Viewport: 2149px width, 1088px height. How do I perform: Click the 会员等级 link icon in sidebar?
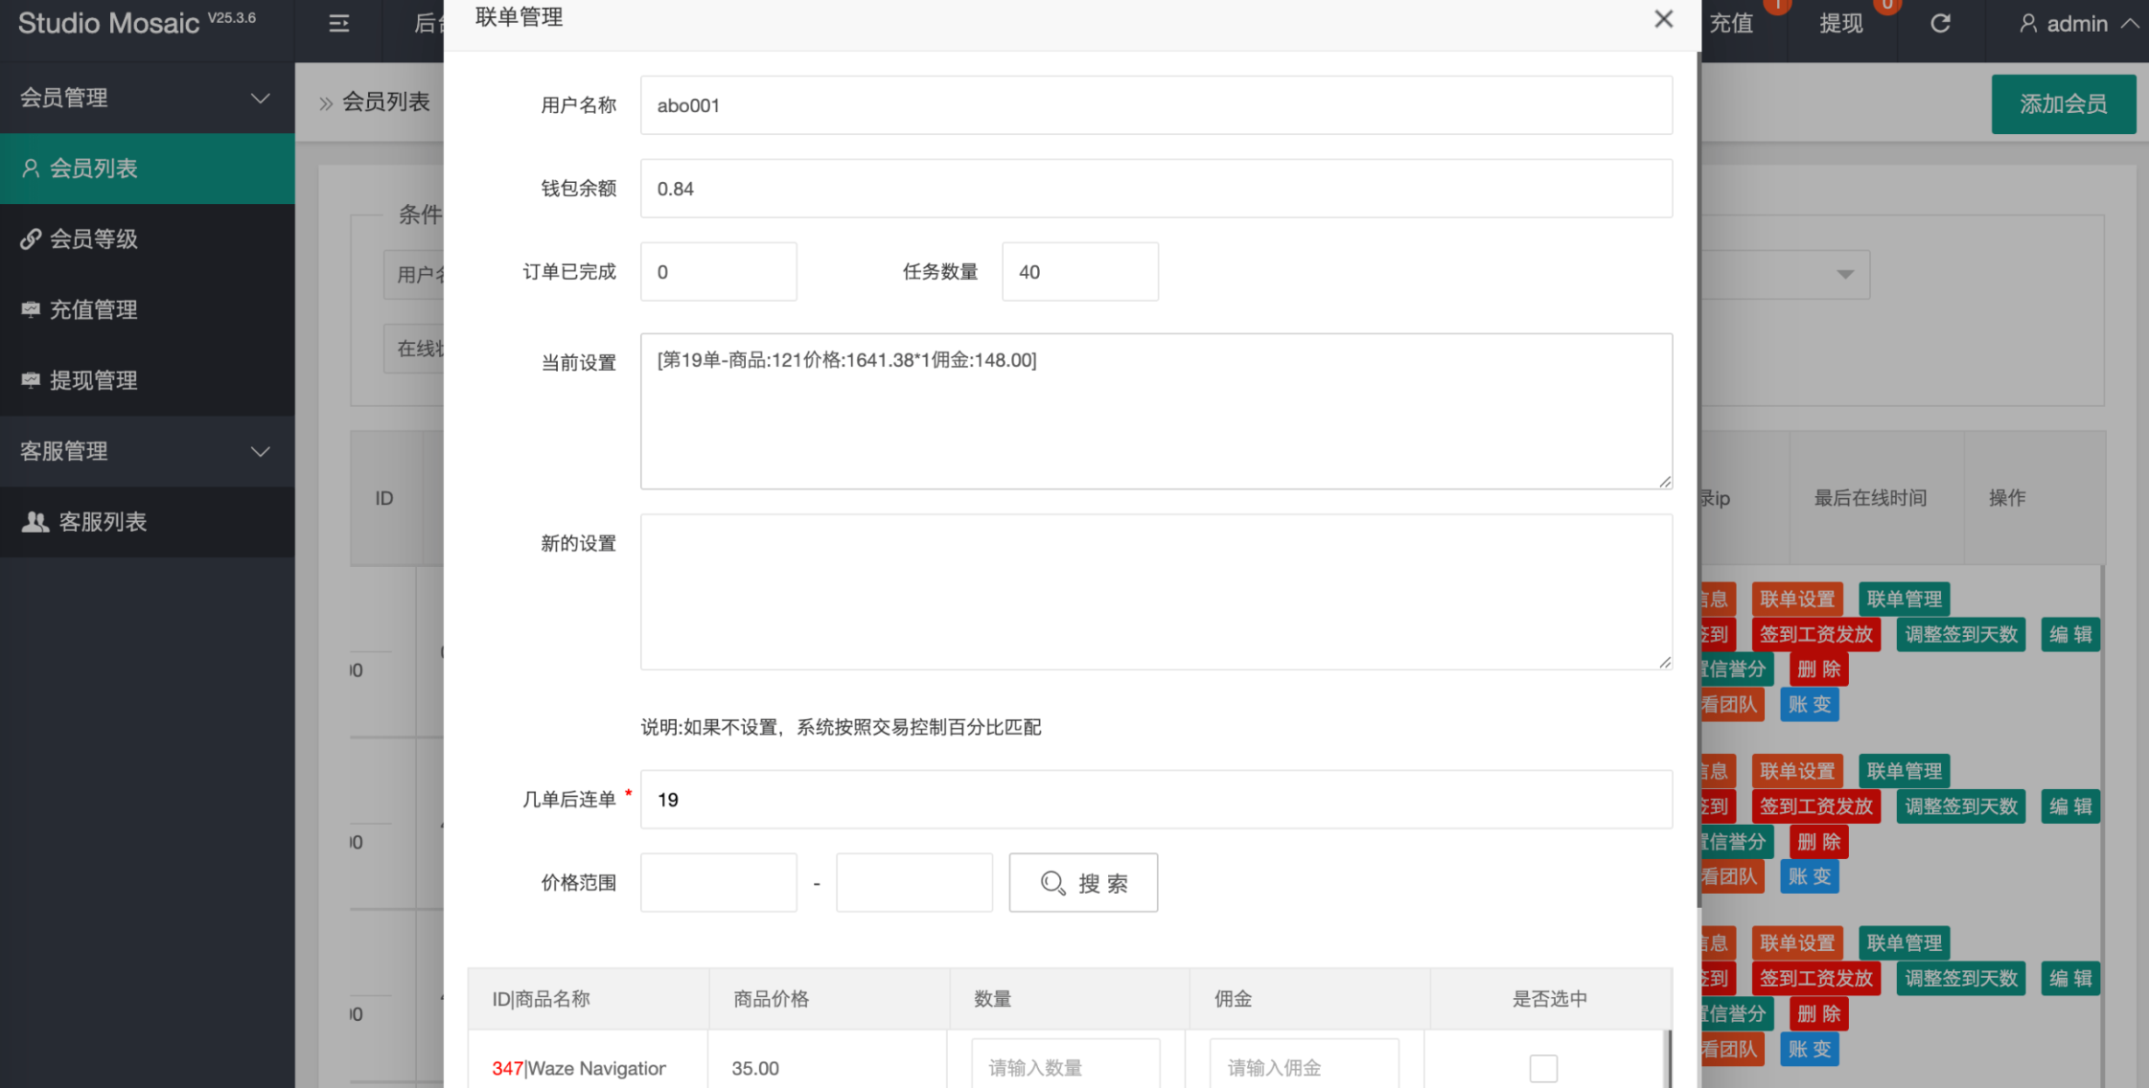[31, 239]
